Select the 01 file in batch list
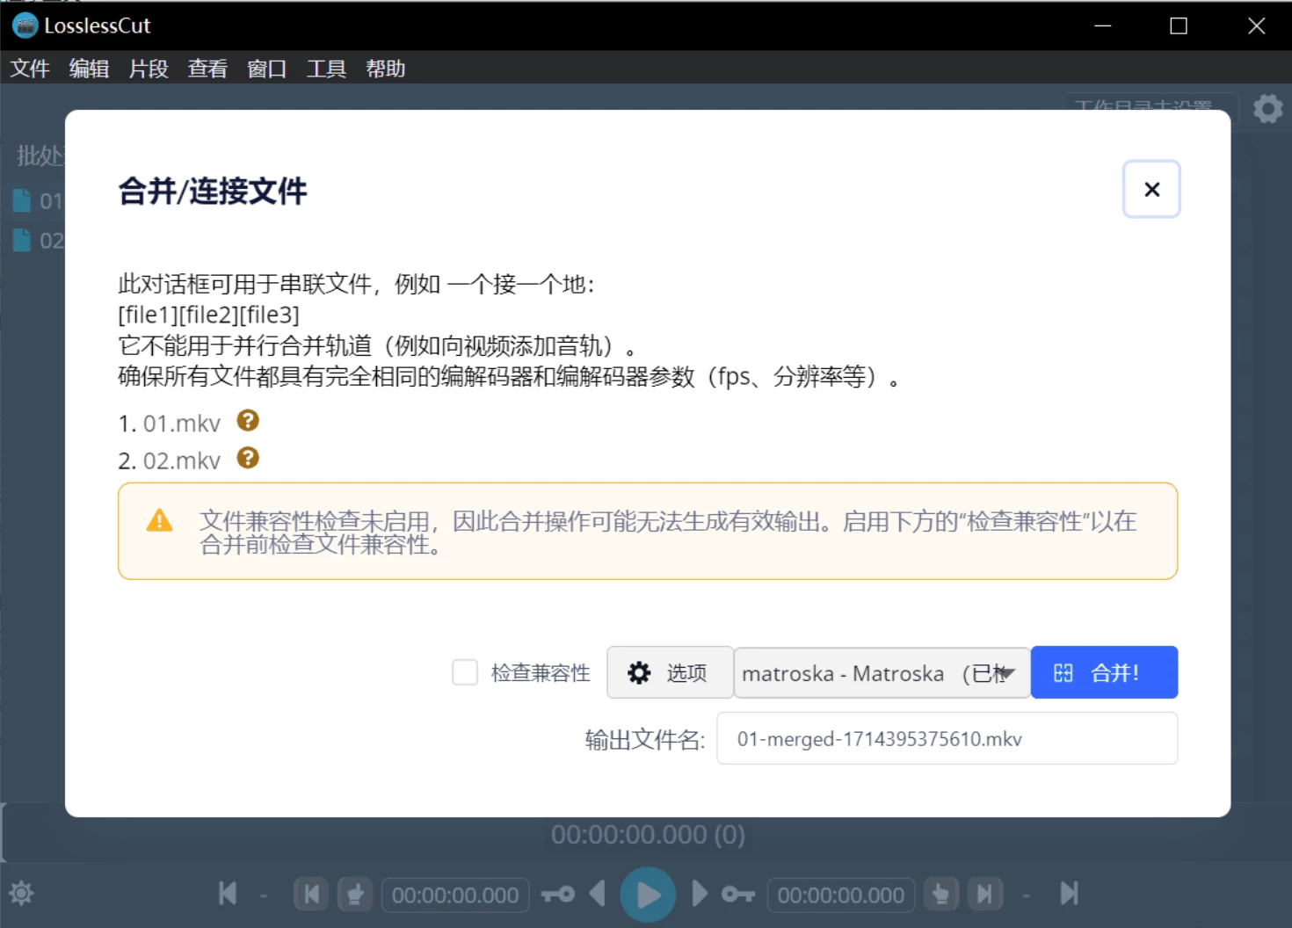 pos(39,201)
